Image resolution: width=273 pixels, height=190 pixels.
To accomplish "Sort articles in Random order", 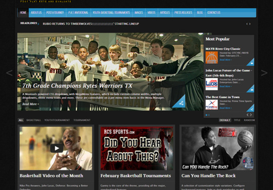I will (249, 120).
